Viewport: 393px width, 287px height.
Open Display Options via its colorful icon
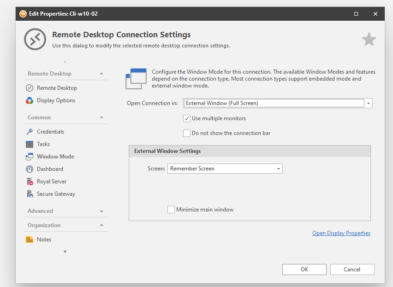30,100
